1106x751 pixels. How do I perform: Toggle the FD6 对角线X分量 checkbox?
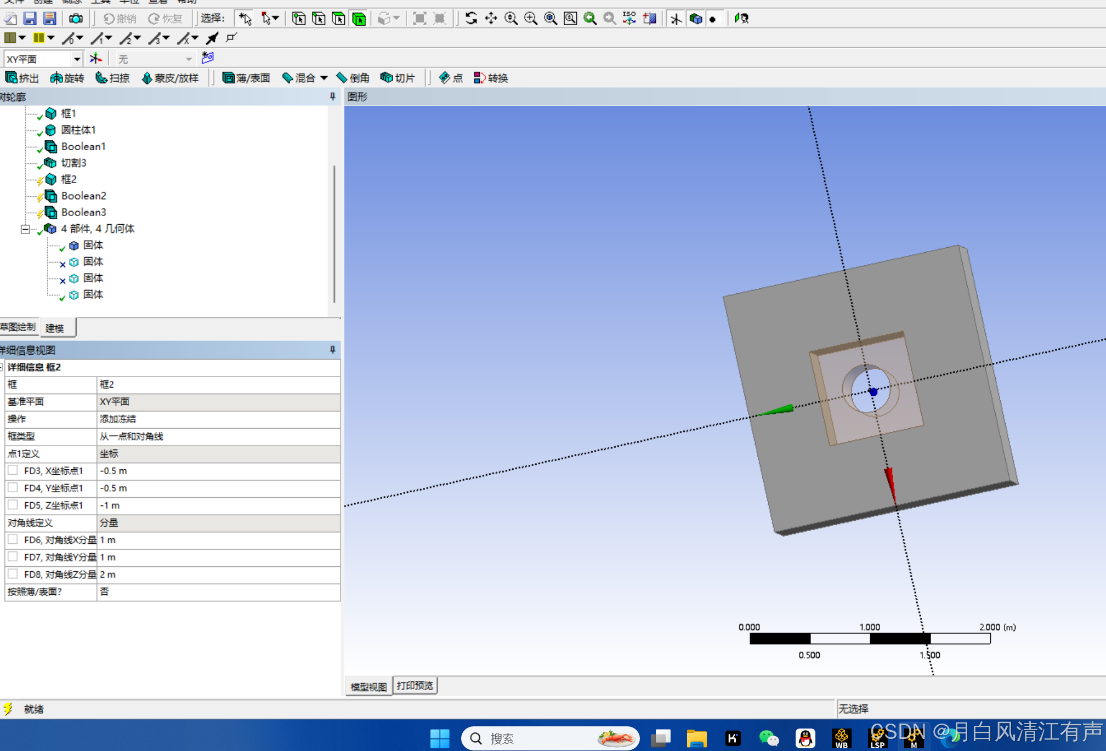(x=13, y=539)
